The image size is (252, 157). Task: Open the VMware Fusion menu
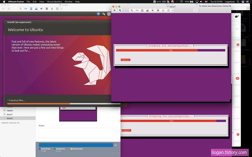tap(16, 2)
